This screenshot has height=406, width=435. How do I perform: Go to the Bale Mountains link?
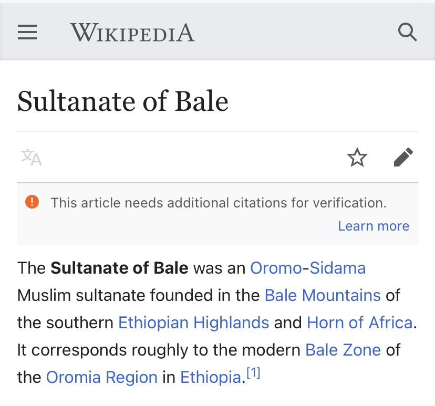point(323,295)
